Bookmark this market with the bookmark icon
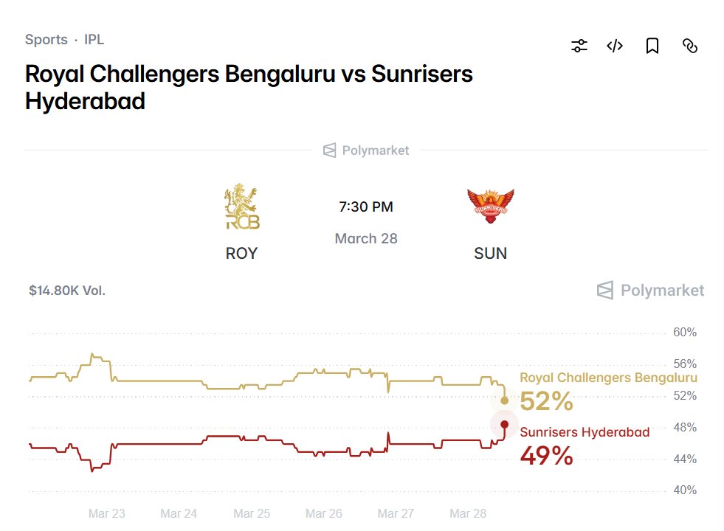Screen dimensions: 724x531 pyautogui.click(x=652, y=46)
